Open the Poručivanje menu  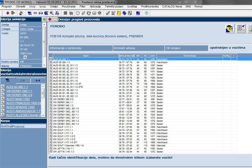tap(69, 7)
